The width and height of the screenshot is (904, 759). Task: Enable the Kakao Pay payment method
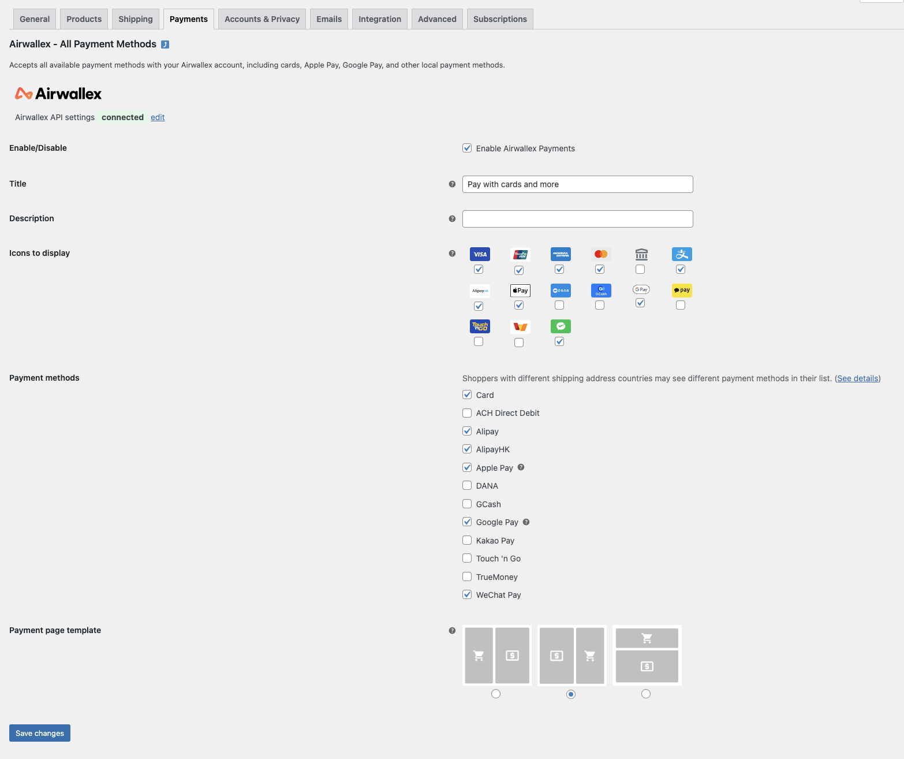pos(467,540)
